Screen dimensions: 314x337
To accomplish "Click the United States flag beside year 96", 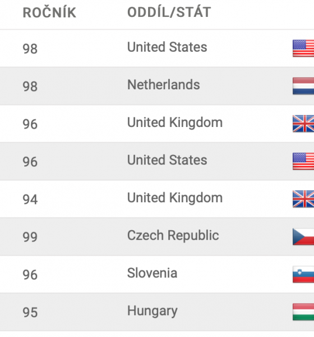I will (303, 161).
